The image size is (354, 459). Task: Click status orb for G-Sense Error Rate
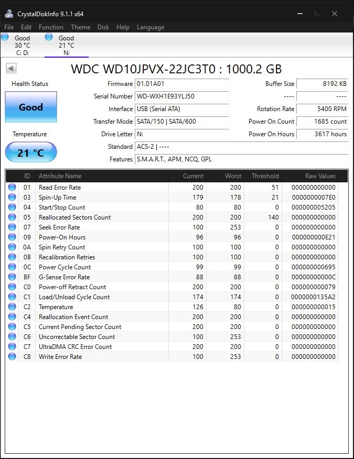(12, 277)
